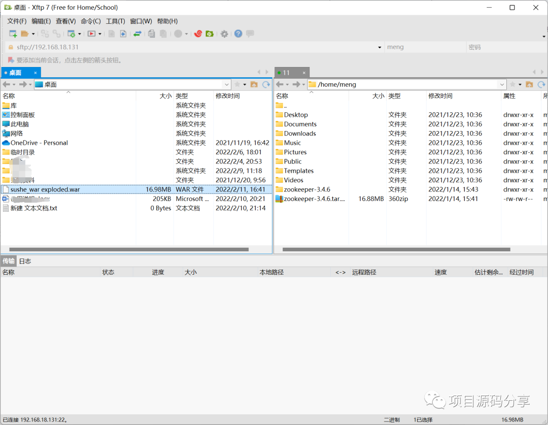Click the remote pane home folder icon
This screenshot has width=548, height=425.
click(529, 84)
